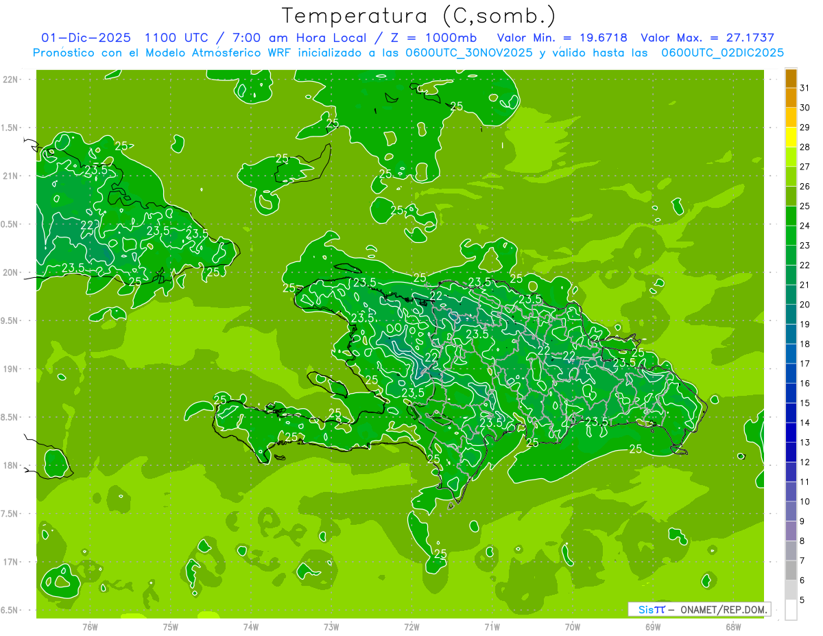Click the "71W" longitude label
The width and height of the screenshot is (823, 636).
(x=492, y=626)
